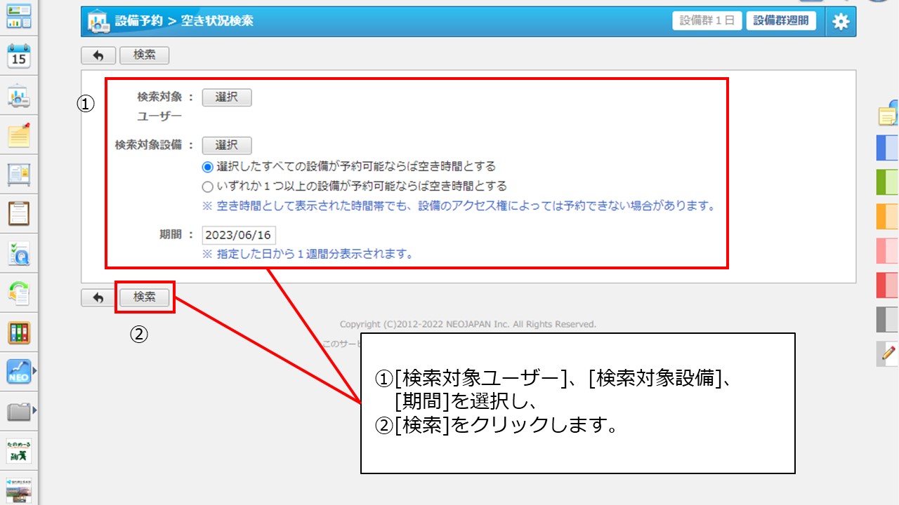This screenshot has height=505, width=899.
Task: Expand the arrow beside the NEO icon
Action: pyautogui.click(x=33, y=371)
